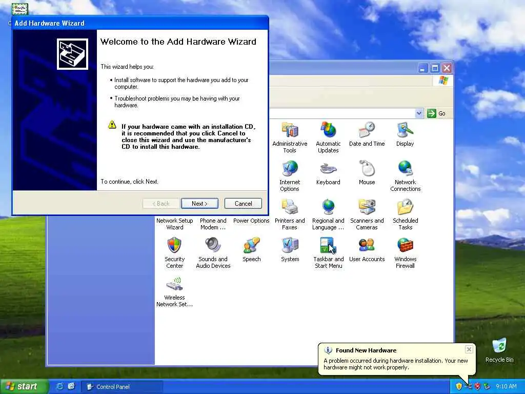Expand the Control Panel address bar dropdown
Image resolution: width=525 pixels, height=394 pixels.
point(419,113)
